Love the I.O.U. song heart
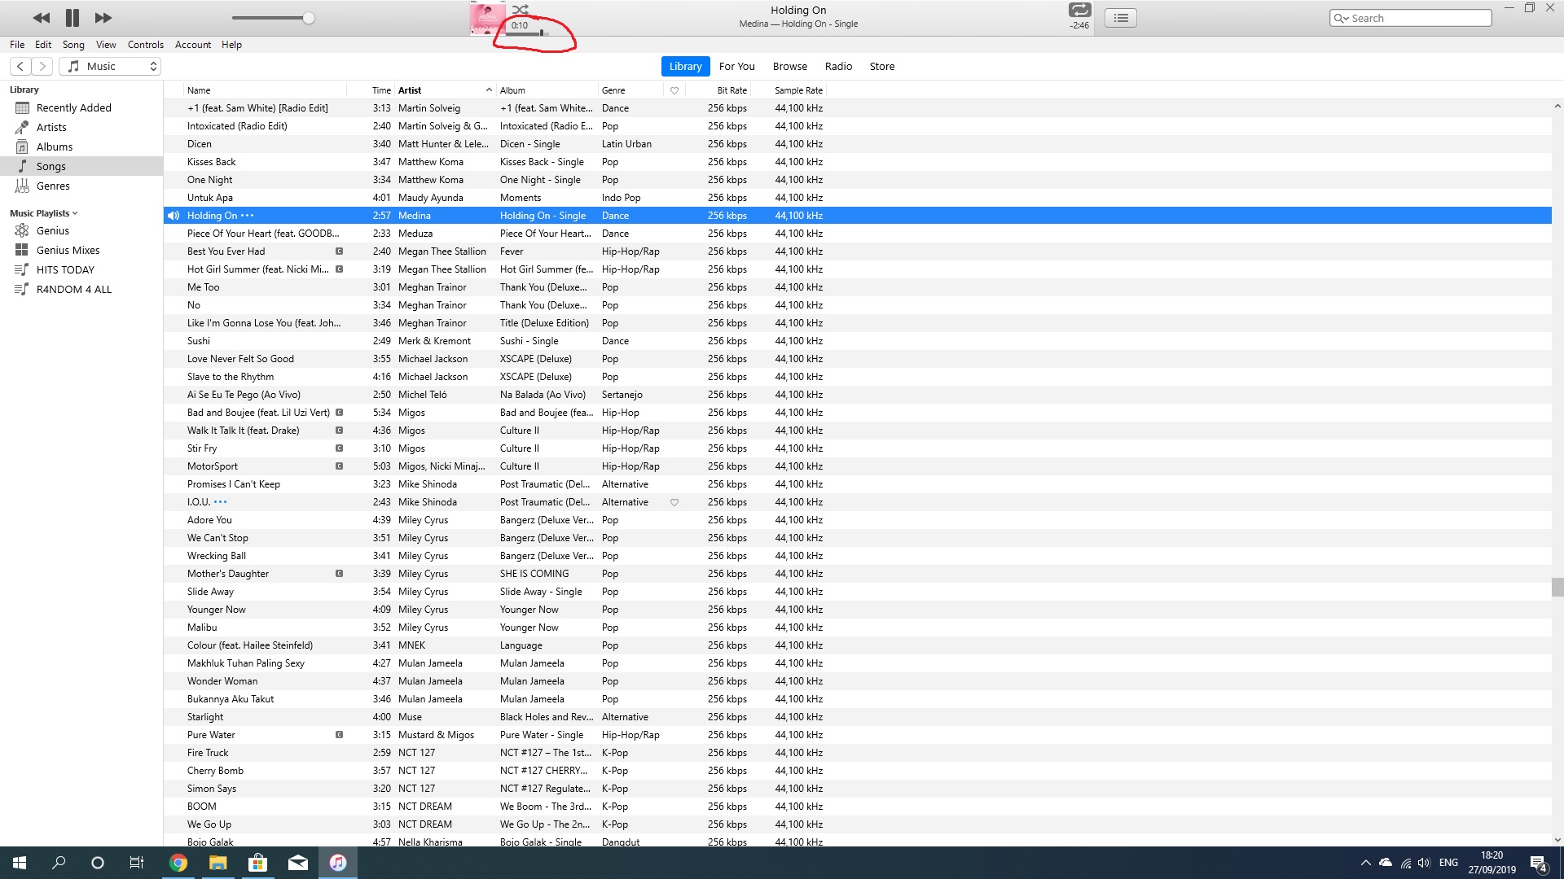The height and width of the screenshot is (879, 1564). [674, 502]
